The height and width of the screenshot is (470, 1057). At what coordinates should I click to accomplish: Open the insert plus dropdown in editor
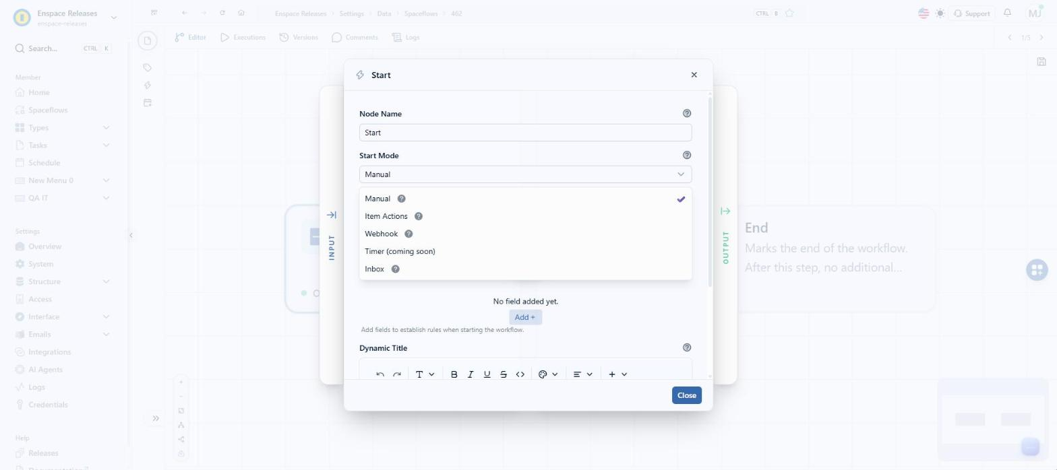click(x=617, y=374)
